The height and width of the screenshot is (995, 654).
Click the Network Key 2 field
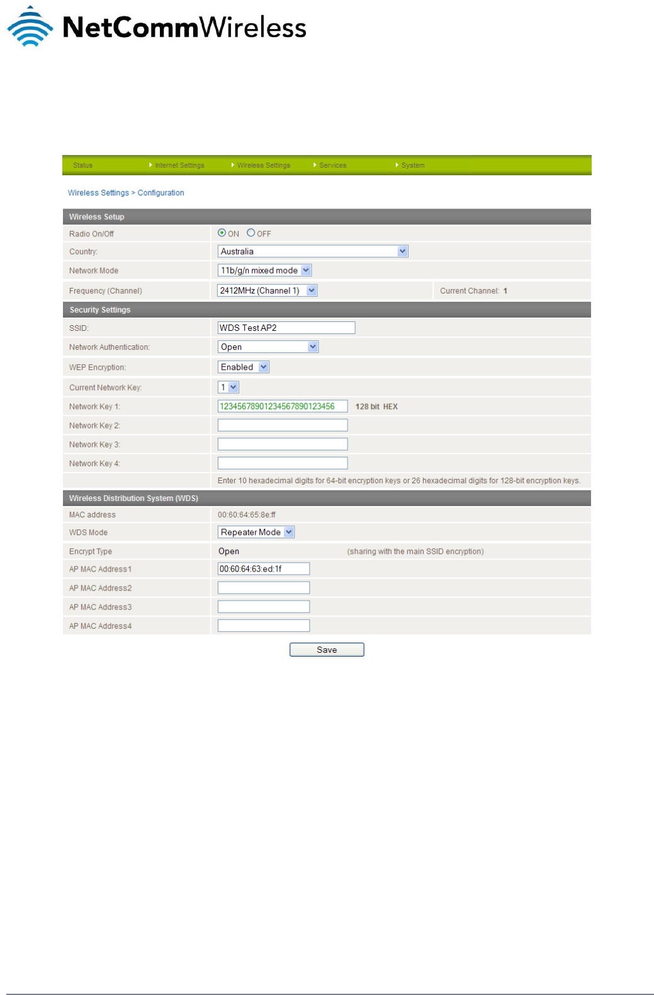[x=283, y=425]
